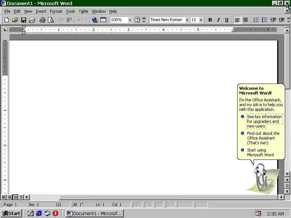Toggle Italic formatting
Screen dimensions: 291x218
[x=218, y=20]
